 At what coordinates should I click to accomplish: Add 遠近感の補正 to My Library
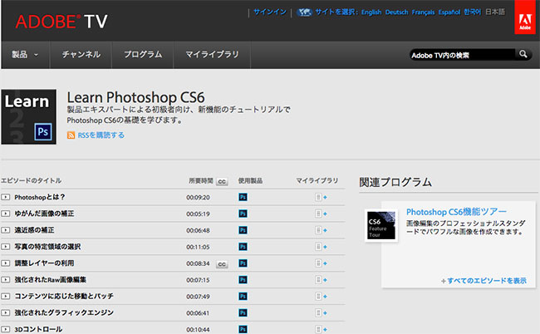tap(321, 230)
